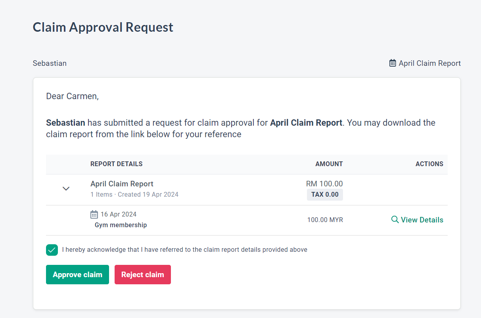481x318 pixels.
Task: Click the RM 100.00 report total
Action: [324, 184]
